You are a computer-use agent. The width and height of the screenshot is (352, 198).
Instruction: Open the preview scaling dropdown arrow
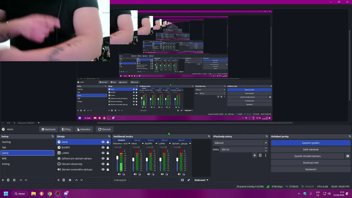click(38, 123)
